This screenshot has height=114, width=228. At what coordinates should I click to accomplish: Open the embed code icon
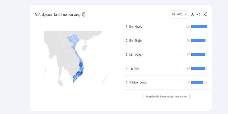[x=199, y=15]
